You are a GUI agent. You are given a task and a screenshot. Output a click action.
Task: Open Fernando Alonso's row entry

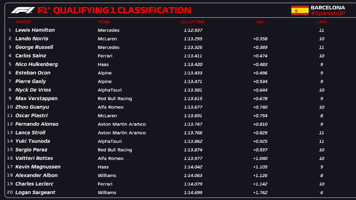(x=37, y=124)
